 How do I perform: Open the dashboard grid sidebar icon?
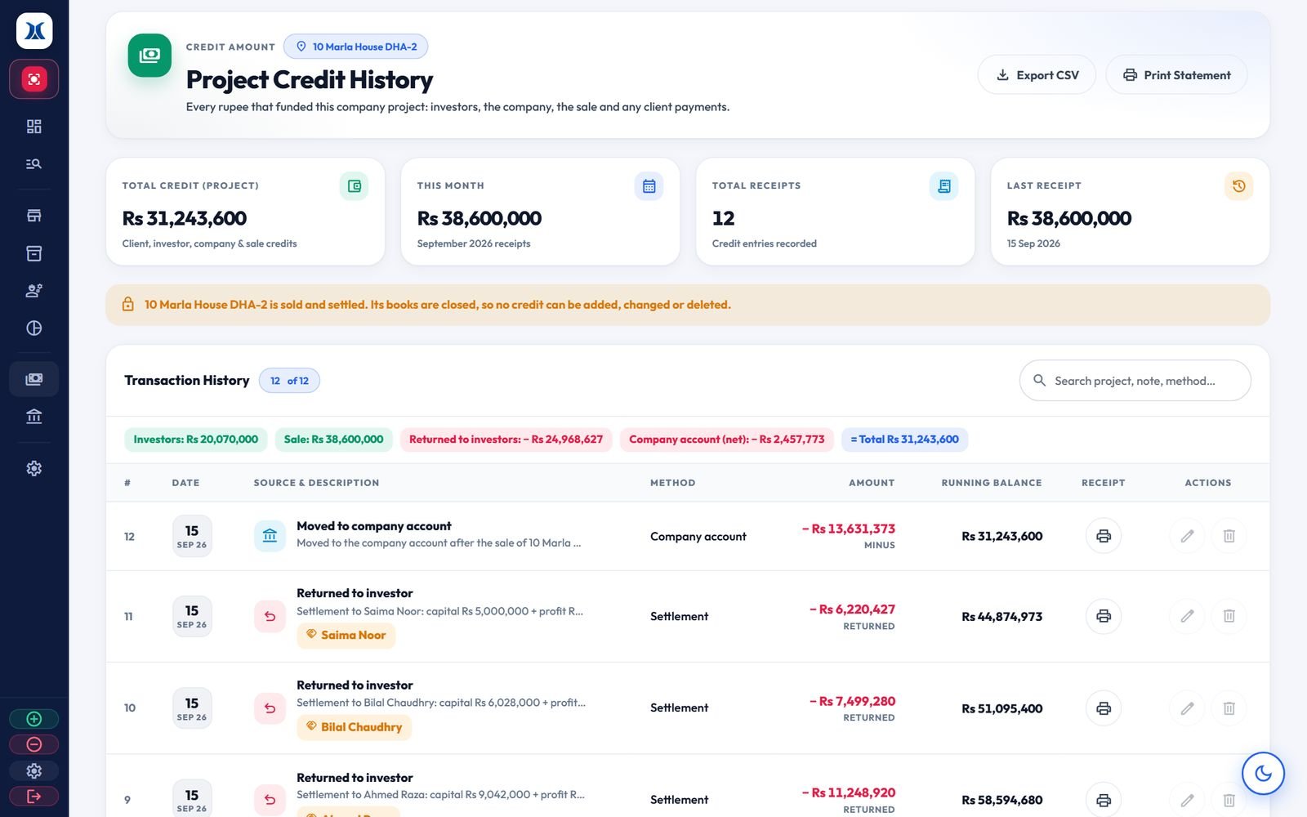34,127
